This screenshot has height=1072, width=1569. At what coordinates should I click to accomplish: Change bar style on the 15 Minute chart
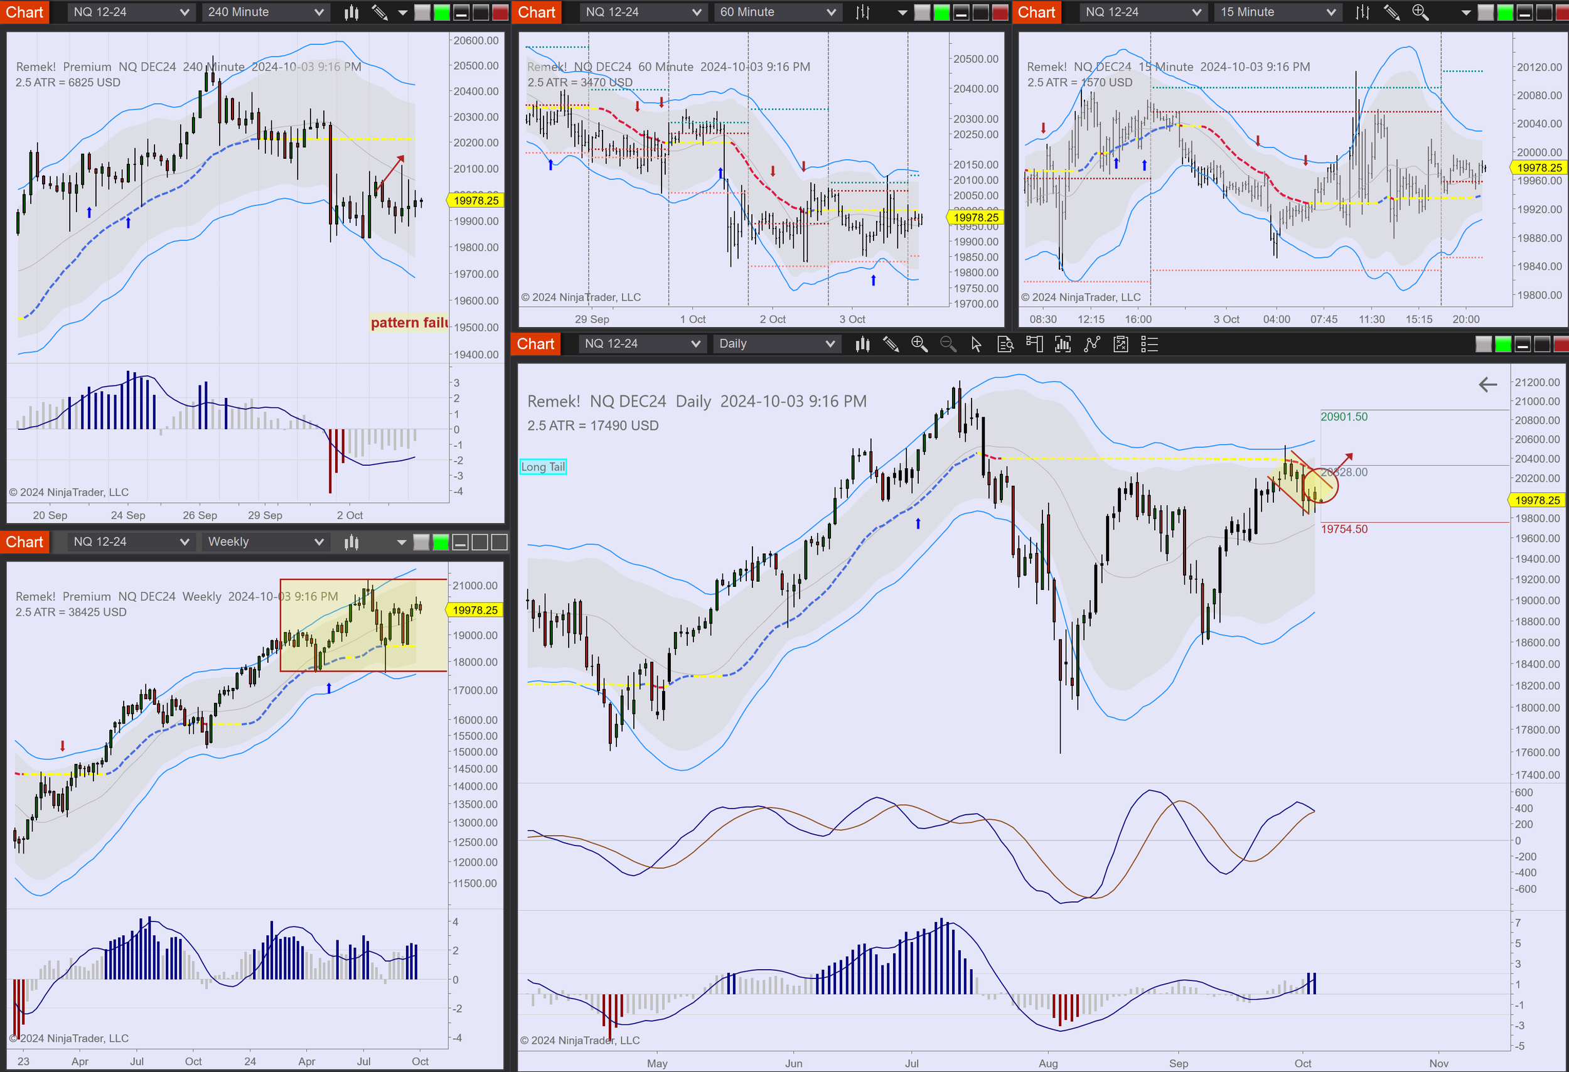(x=1363, y=12)
